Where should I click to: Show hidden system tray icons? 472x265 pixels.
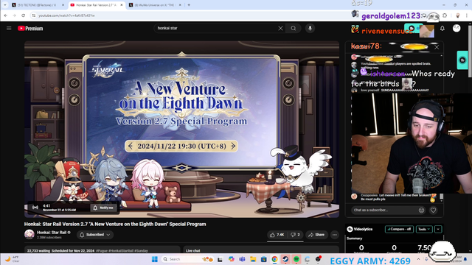(x=418, y=259)
